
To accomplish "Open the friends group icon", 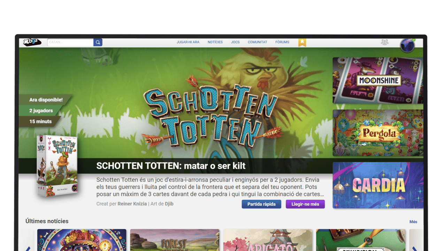I will 384,42.
